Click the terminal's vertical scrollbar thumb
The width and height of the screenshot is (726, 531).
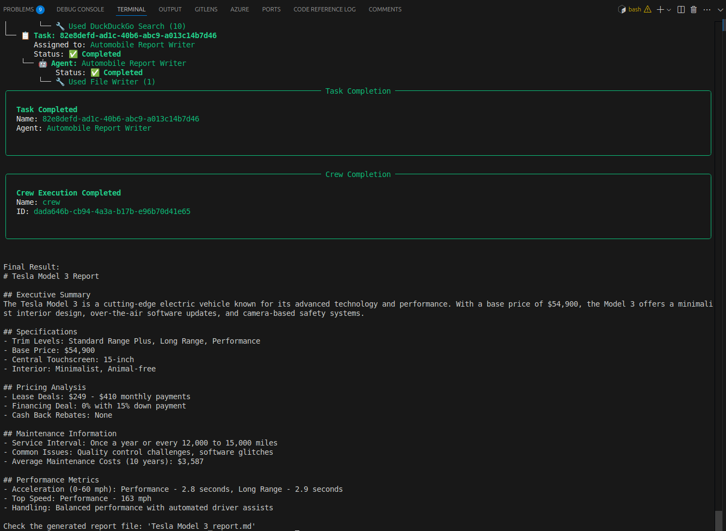pyautogui.click(x=719, y=520)
